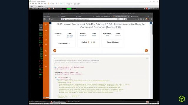This screenshot has width=188, height=105.
Task: Close the PHP Laravel Framework tab
Action: (128, 16)
